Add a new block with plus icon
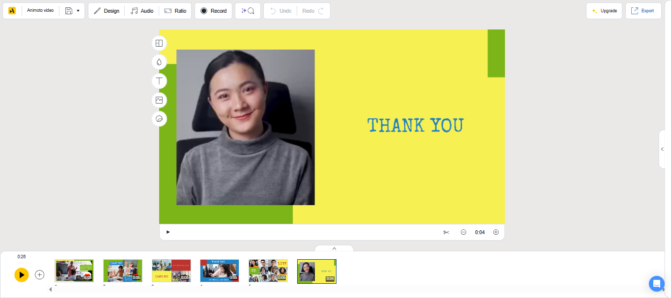671x298 pixels. (40, 275)
